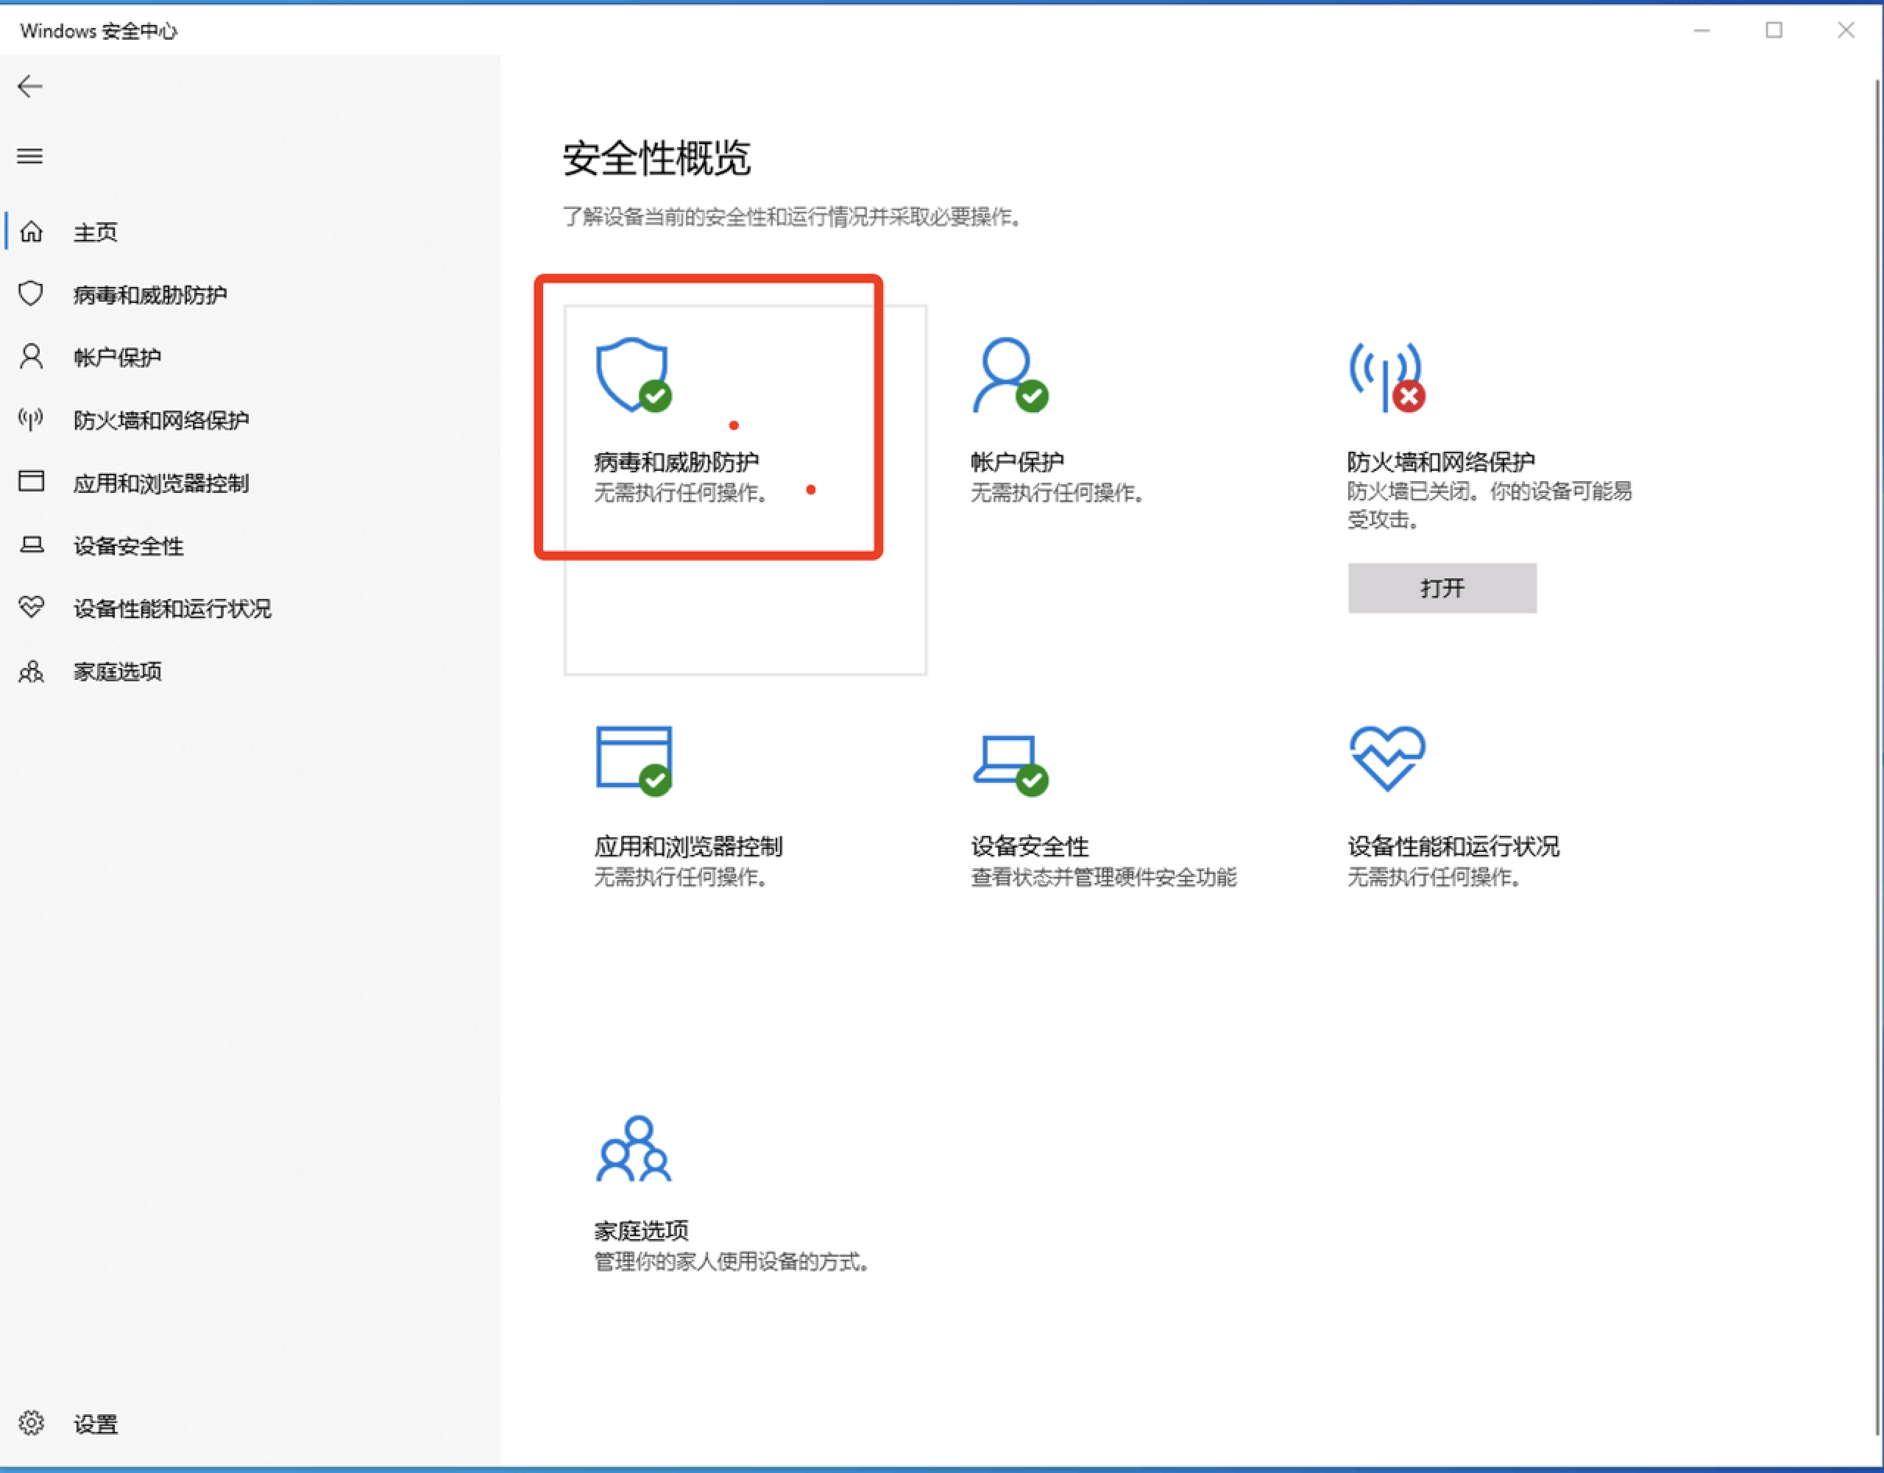1884x1473 pixels.
Task: Click large heart health icon
Action: pos(1387,758)
